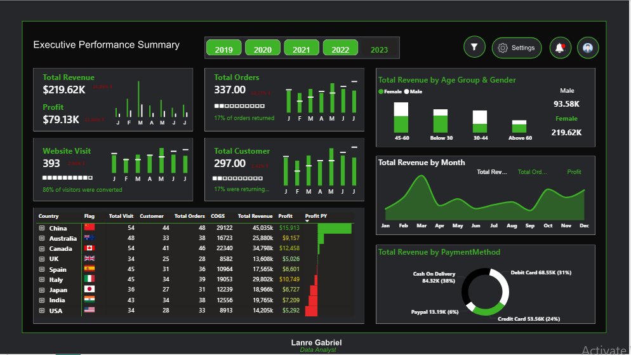Select the 2023 year filter

click(379, 48)
